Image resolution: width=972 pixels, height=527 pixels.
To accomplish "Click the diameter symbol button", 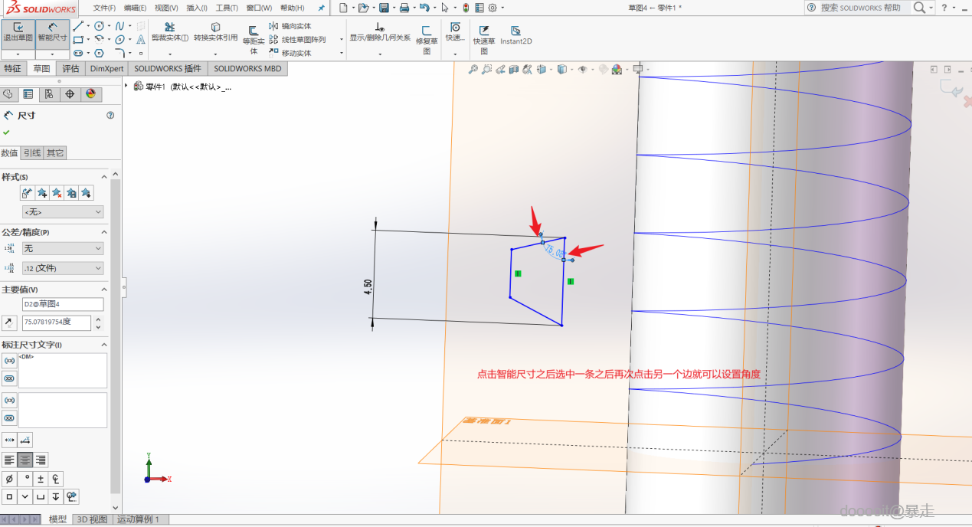I will click(9, 479).
